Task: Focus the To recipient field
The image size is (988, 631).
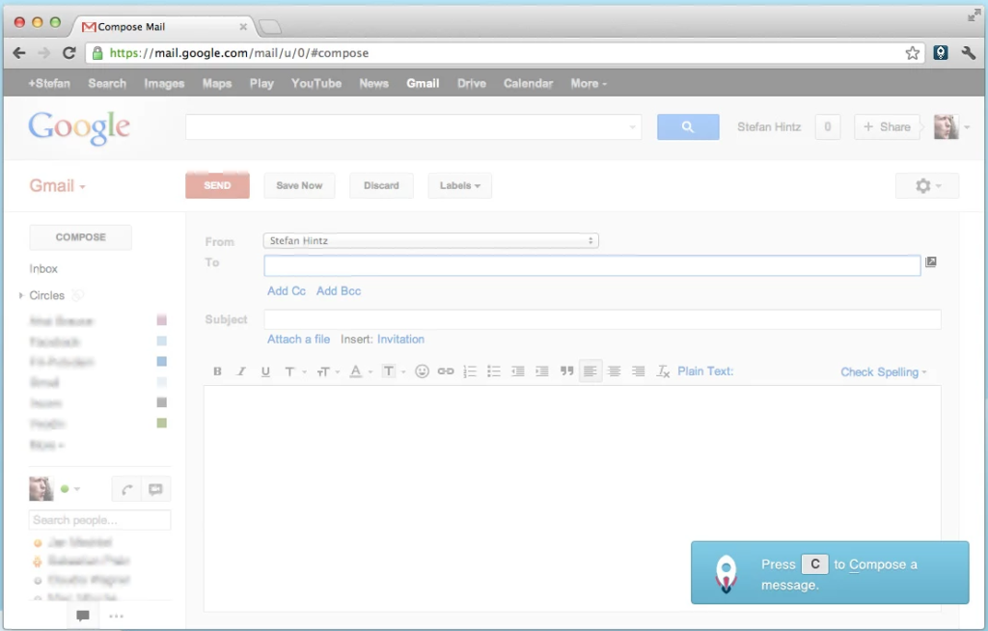Action: coord(592,265)
